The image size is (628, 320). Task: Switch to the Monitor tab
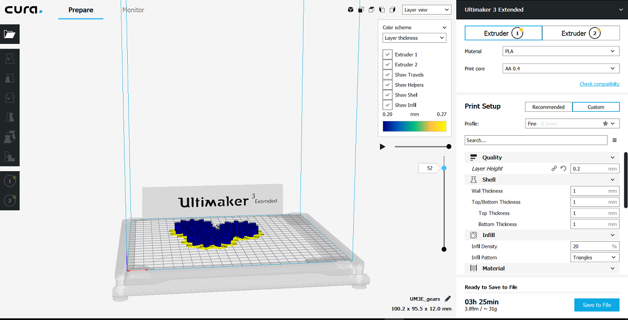point(133,10)
